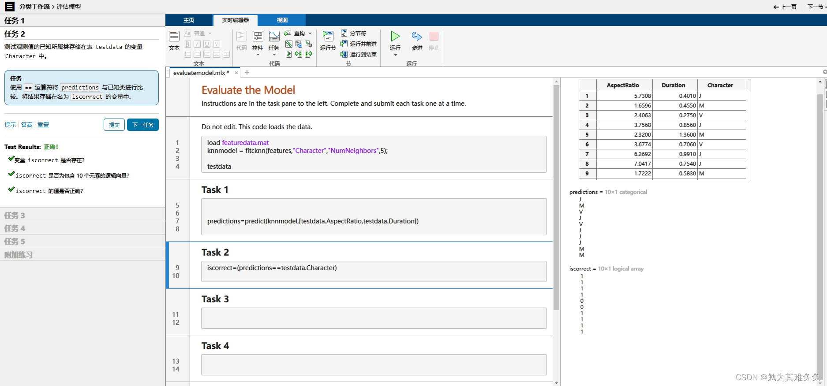The width and height of the screenshot is (827, 386).
Task: Go to Previous Page (上一页)
Action: click(785, 7)
